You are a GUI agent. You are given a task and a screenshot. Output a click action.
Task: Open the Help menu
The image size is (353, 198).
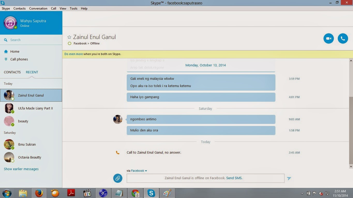(84, 9)
